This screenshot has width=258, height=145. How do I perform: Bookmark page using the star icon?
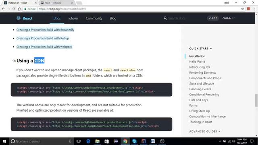[242, 9]
